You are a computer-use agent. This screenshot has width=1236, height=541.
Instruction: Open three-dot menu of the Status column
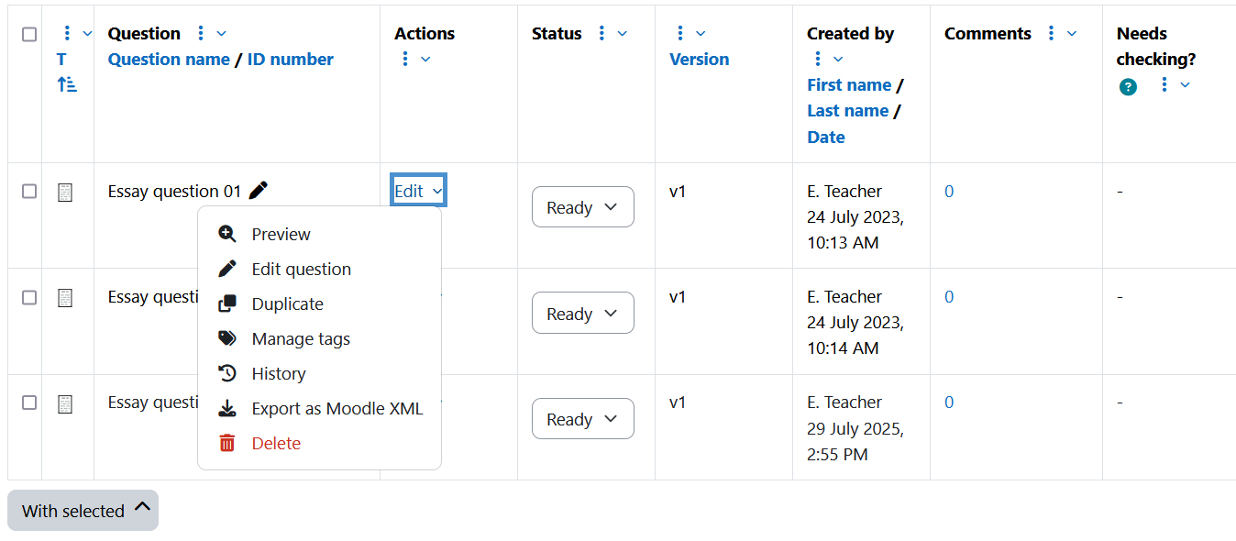601,33
